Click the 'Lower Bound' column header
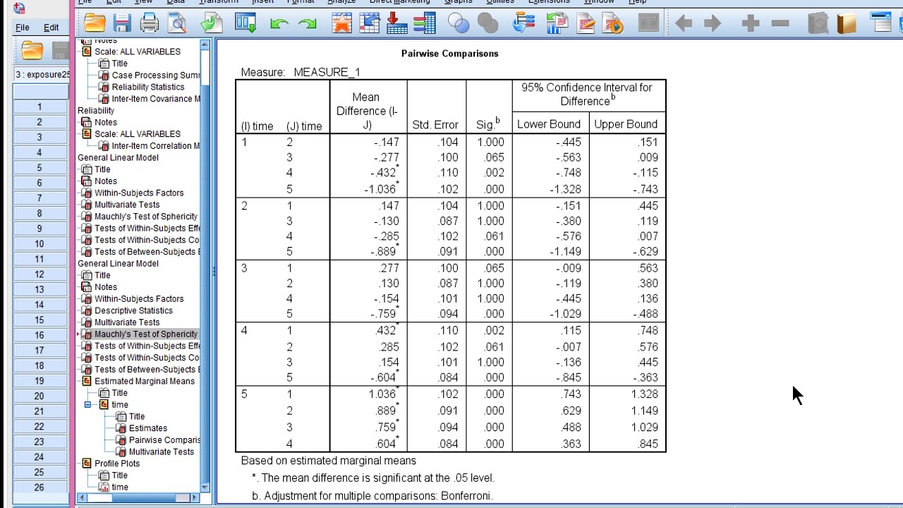 pos(549,124)
